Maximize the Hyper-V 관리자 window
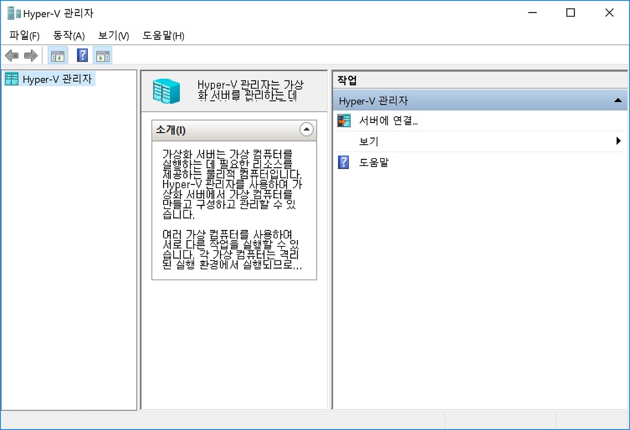 point(570,13)
